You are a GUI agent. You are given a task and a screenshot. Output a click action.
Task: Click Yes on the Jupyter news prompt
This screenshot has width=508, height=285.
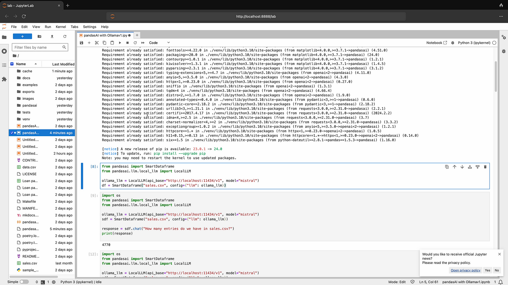[x=487, y=270]
